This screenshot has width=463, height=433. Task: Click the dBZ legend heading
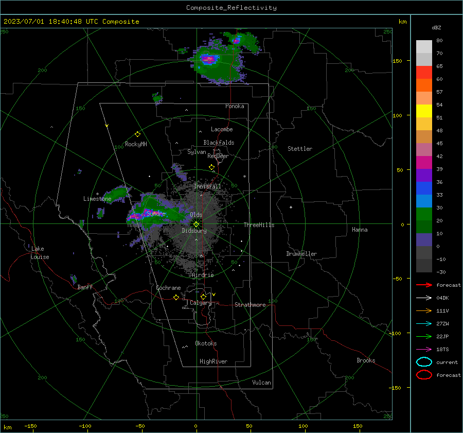point(436,28)
